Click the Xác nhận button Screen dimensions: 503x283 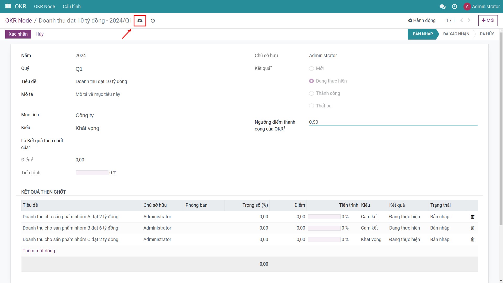(x=18, y=34)
